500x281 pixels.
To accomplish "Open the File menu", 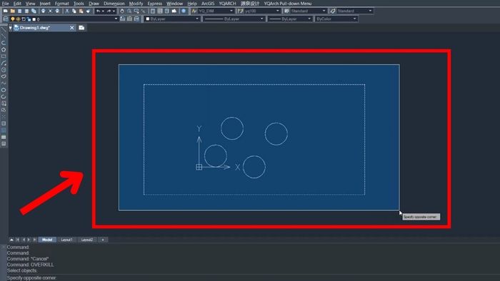I will coord(6,4).
